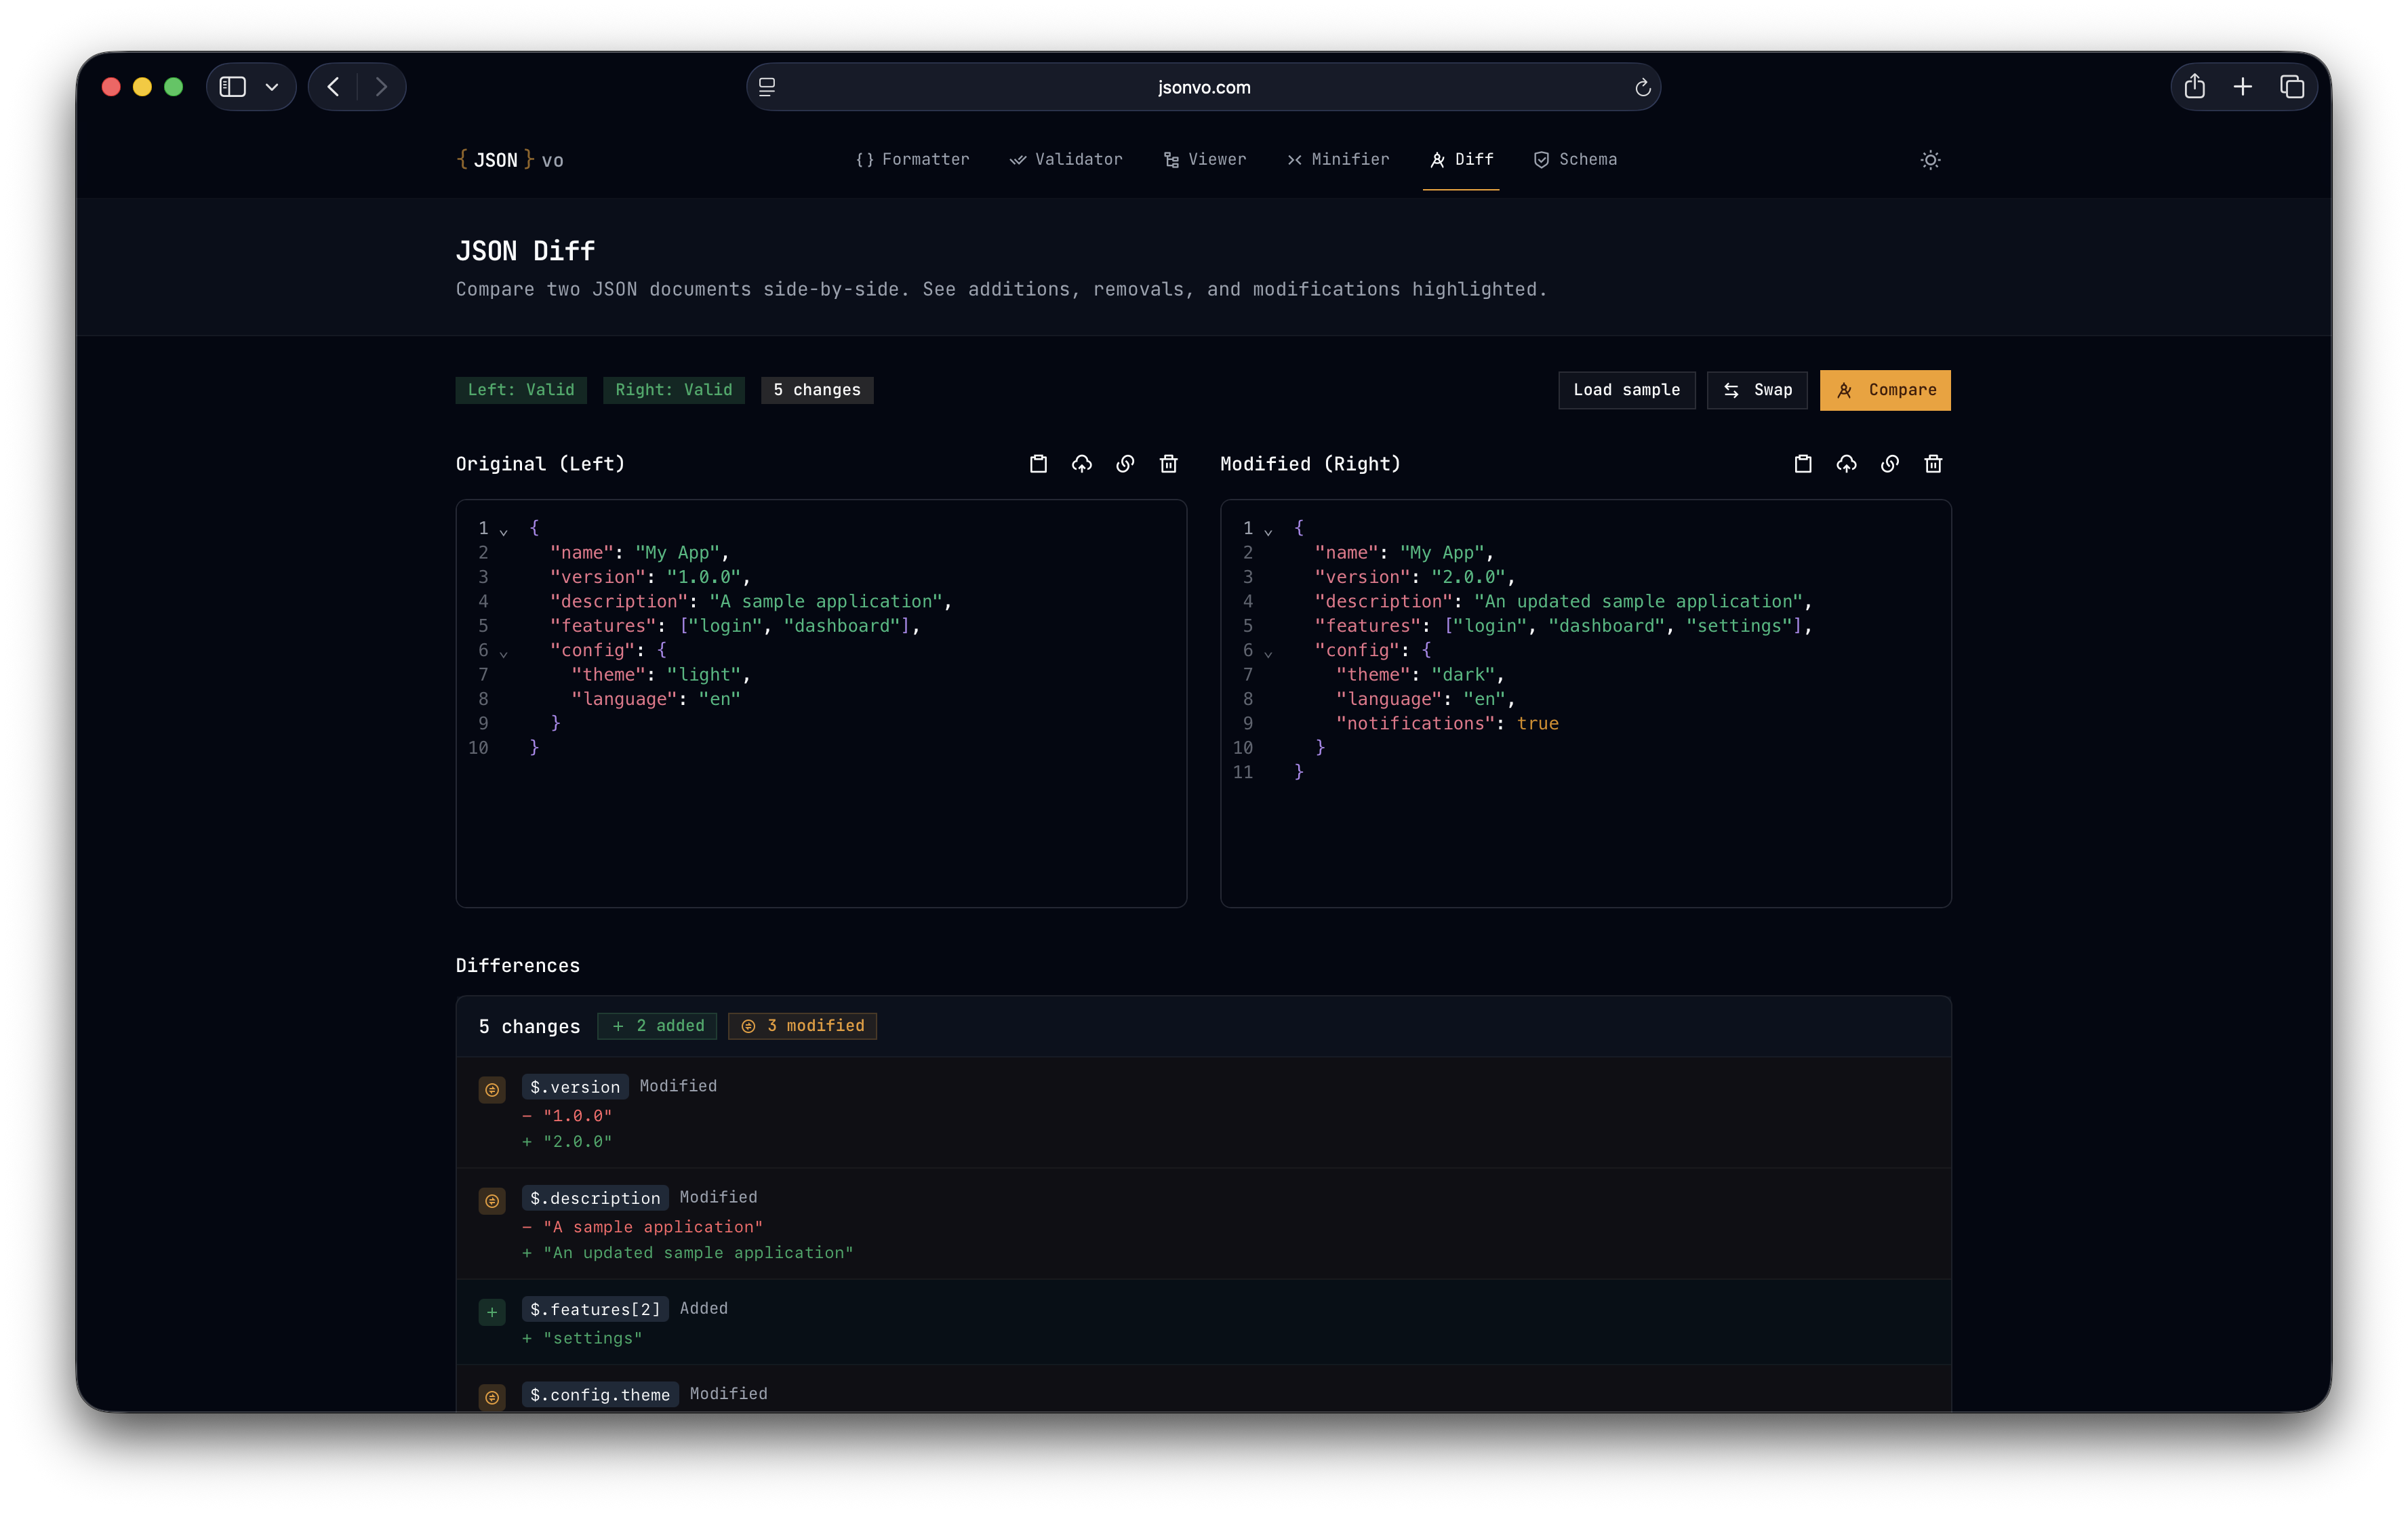Click the jsonvo.com address bar
This screenshot has height=1513, width=2408.
1203,87
